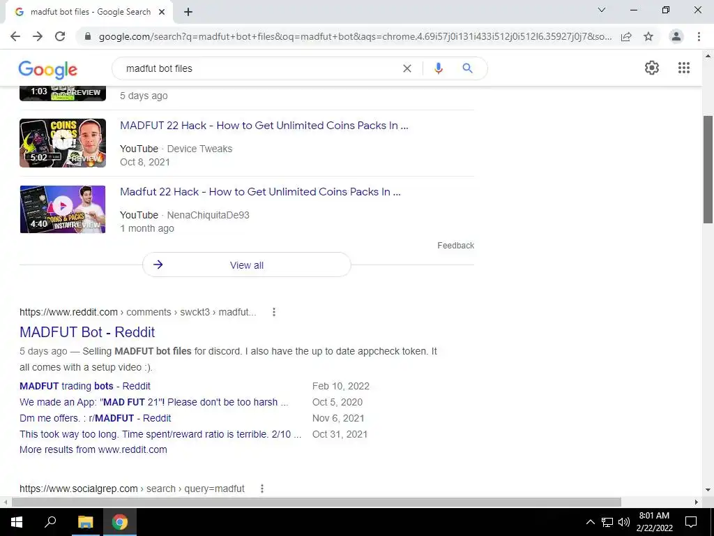Open Google quick settings gear
The width and height of the screenshot is (714, 536).
coord(652,68)
